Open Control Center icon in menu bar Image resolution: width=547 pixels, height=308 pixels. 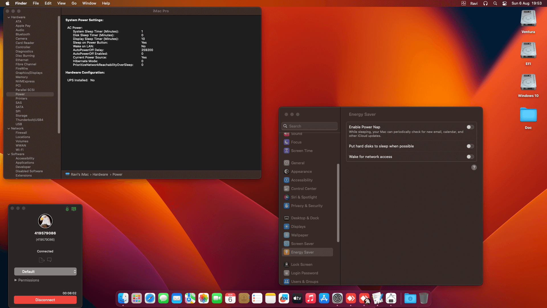point(505,3)
